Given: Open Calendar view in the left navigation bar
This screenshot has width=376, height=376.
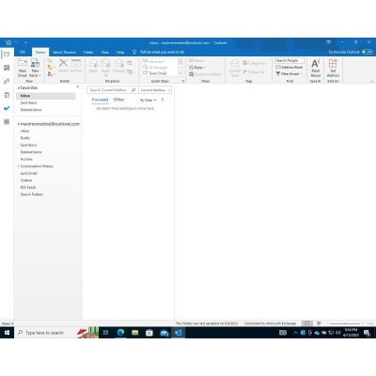Looking at the screenshot, I should pos(7,68).
